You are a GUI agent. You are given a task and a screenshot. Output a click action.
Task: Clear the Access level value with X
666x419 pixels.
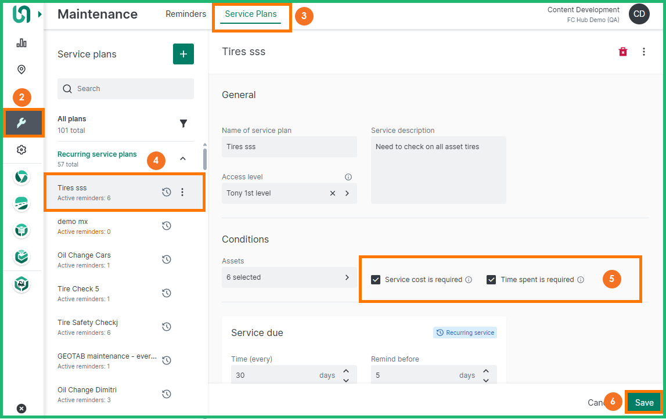pos(333,193)
